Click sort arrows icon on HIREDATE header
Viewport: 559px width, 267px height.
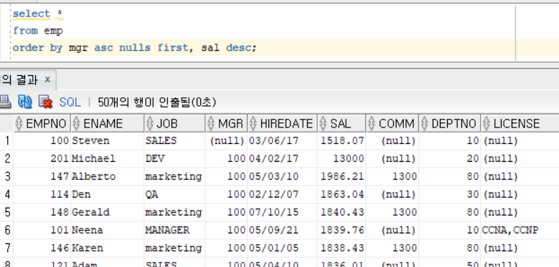click(x=253, y=124)
